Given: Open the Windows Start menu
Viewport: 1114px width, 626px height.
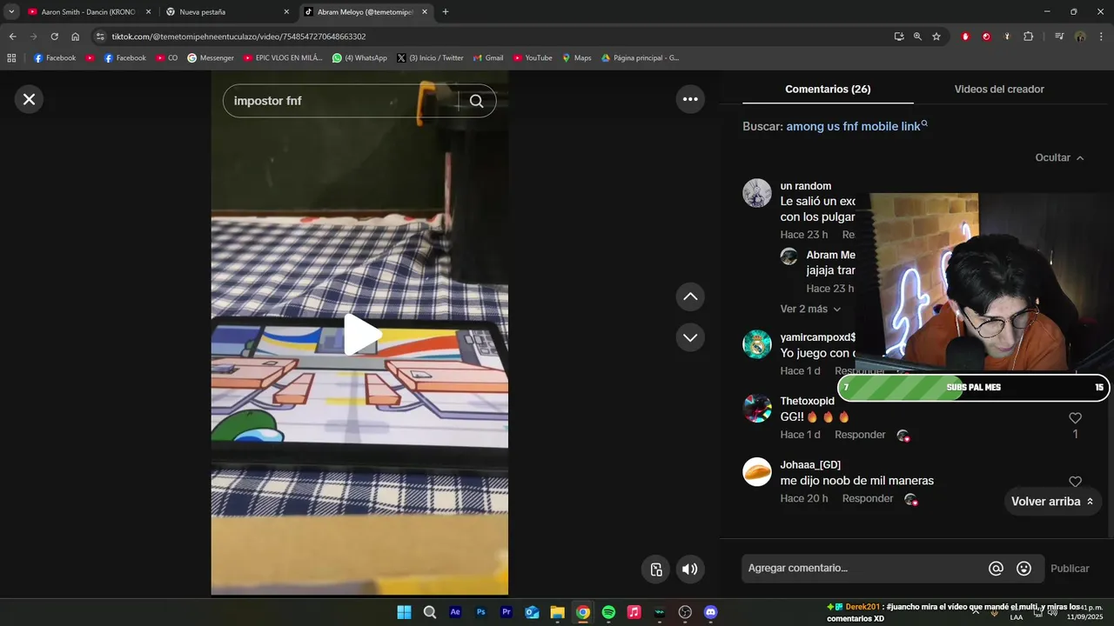Looking at the screenshot, I should (404, 612).
